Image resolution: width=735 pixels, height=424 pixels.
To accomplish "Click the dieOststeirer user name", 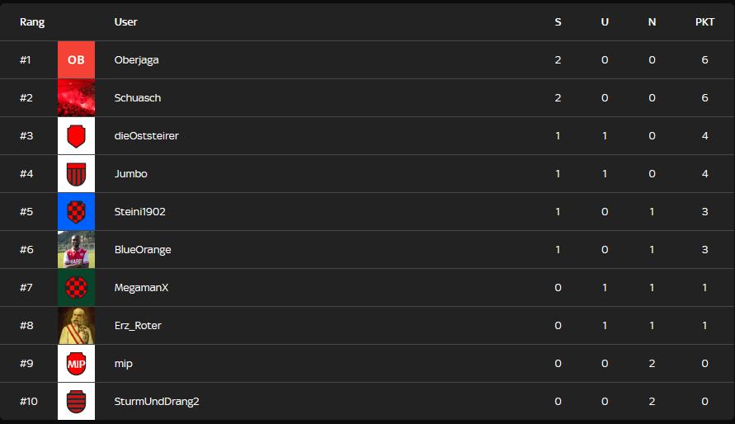I will [x=146, y=136].
